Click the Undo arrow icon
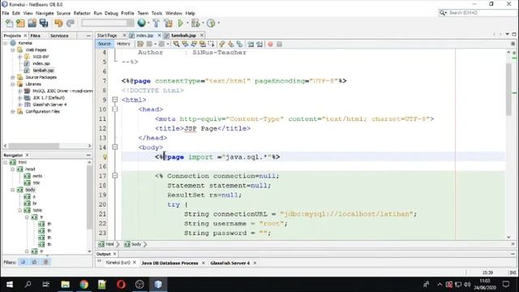Viewport: 519px width, 292px height. coord(58,24)
